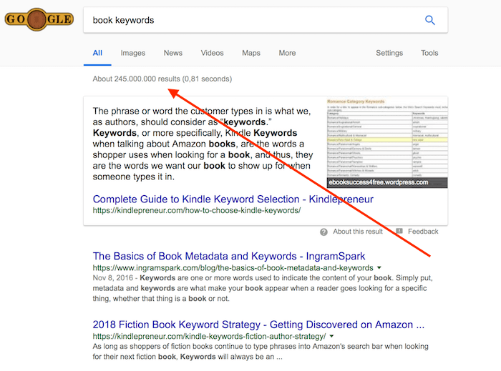501x371 pixels.
Task: Click the Feedback flag icon
Action: coord(399,231)
